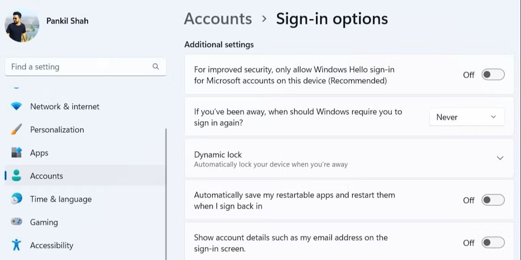
Task: Open Accessibility via its sidebar icon
Action: point(16,245)
